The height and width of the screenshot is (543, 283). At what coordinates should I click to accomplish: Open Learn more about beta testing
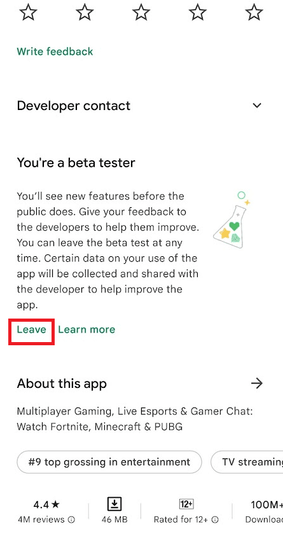point(86,329)
